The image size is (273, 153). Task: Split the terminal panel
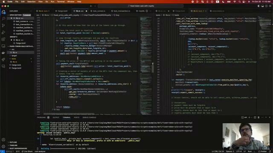click(255, 117)
